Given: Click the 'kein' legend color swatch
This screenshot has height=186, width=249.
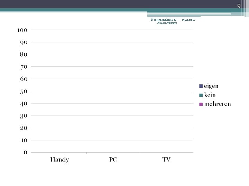Looking at the screenshot, I should point(201,95).
